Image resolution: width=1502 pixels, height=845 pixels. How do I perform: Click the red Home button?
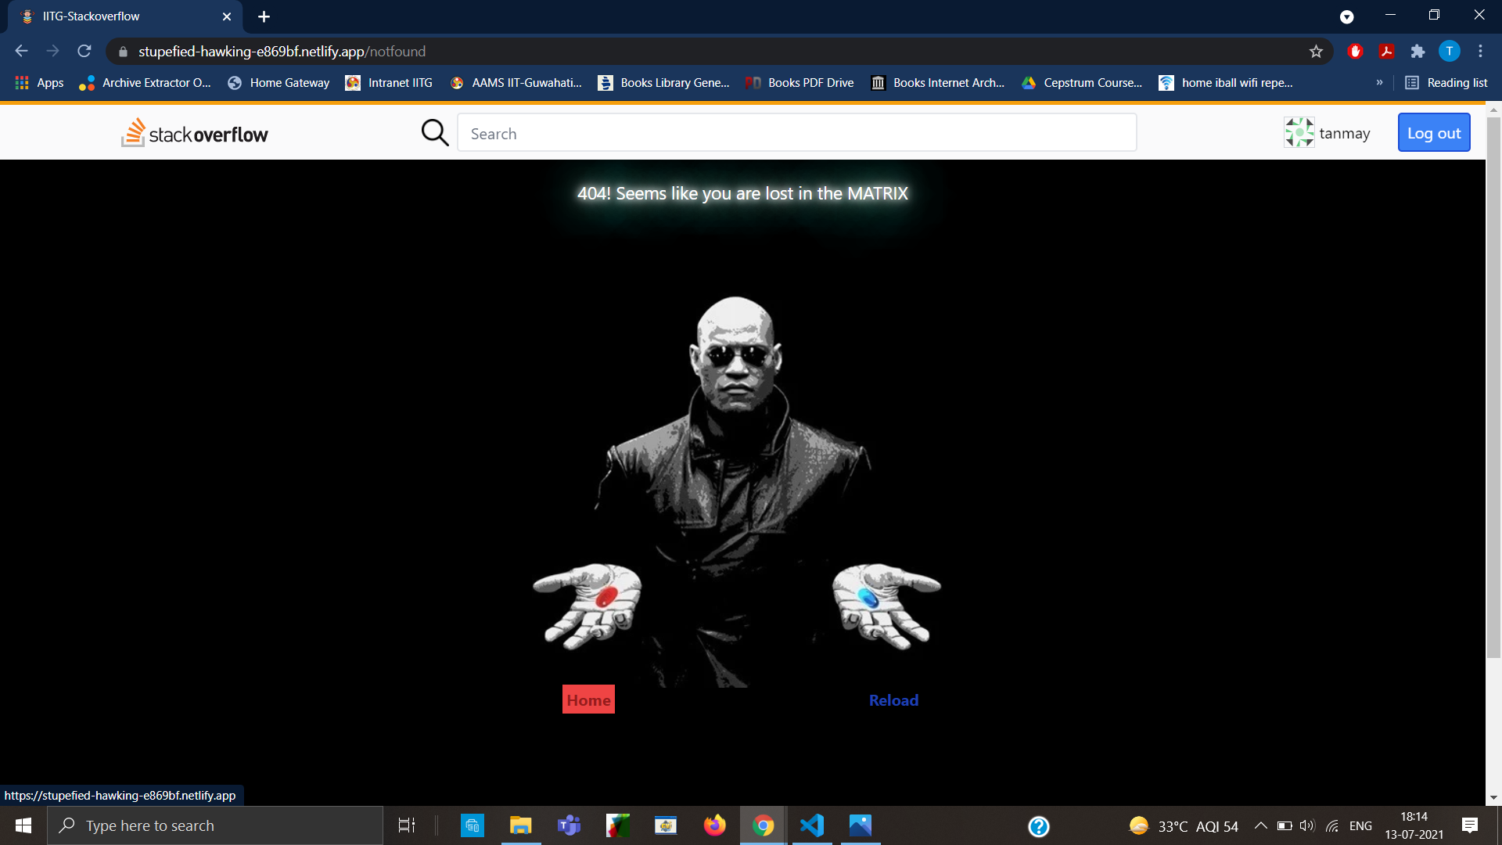588,699
